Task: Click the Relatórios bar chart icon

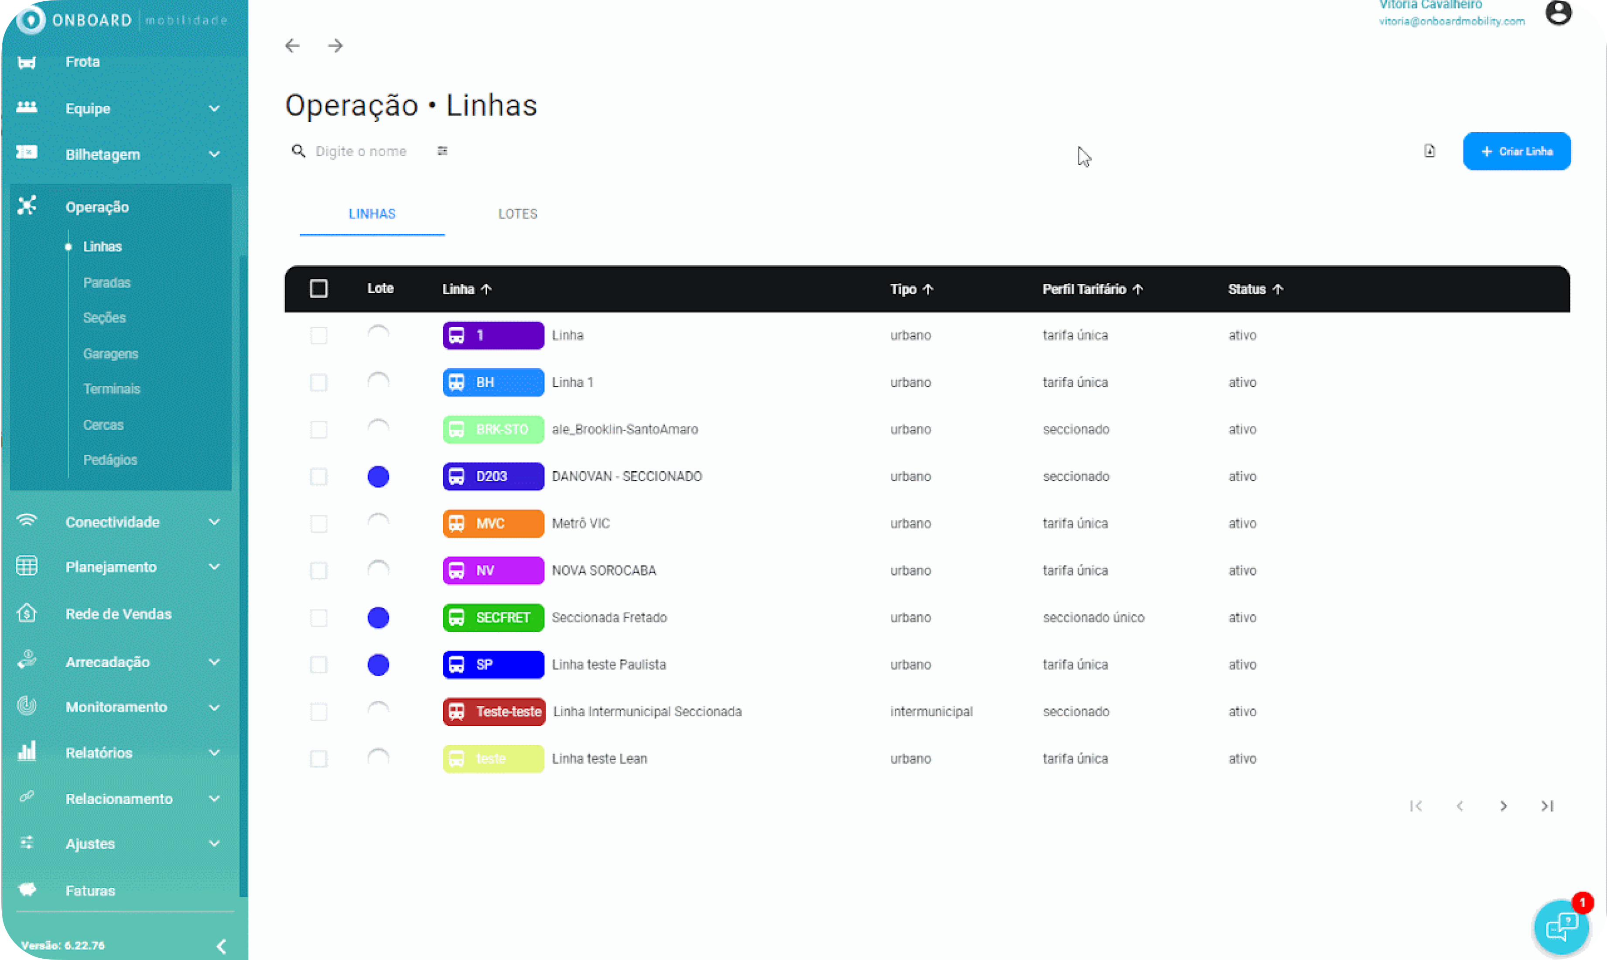Action: (27, 752)
